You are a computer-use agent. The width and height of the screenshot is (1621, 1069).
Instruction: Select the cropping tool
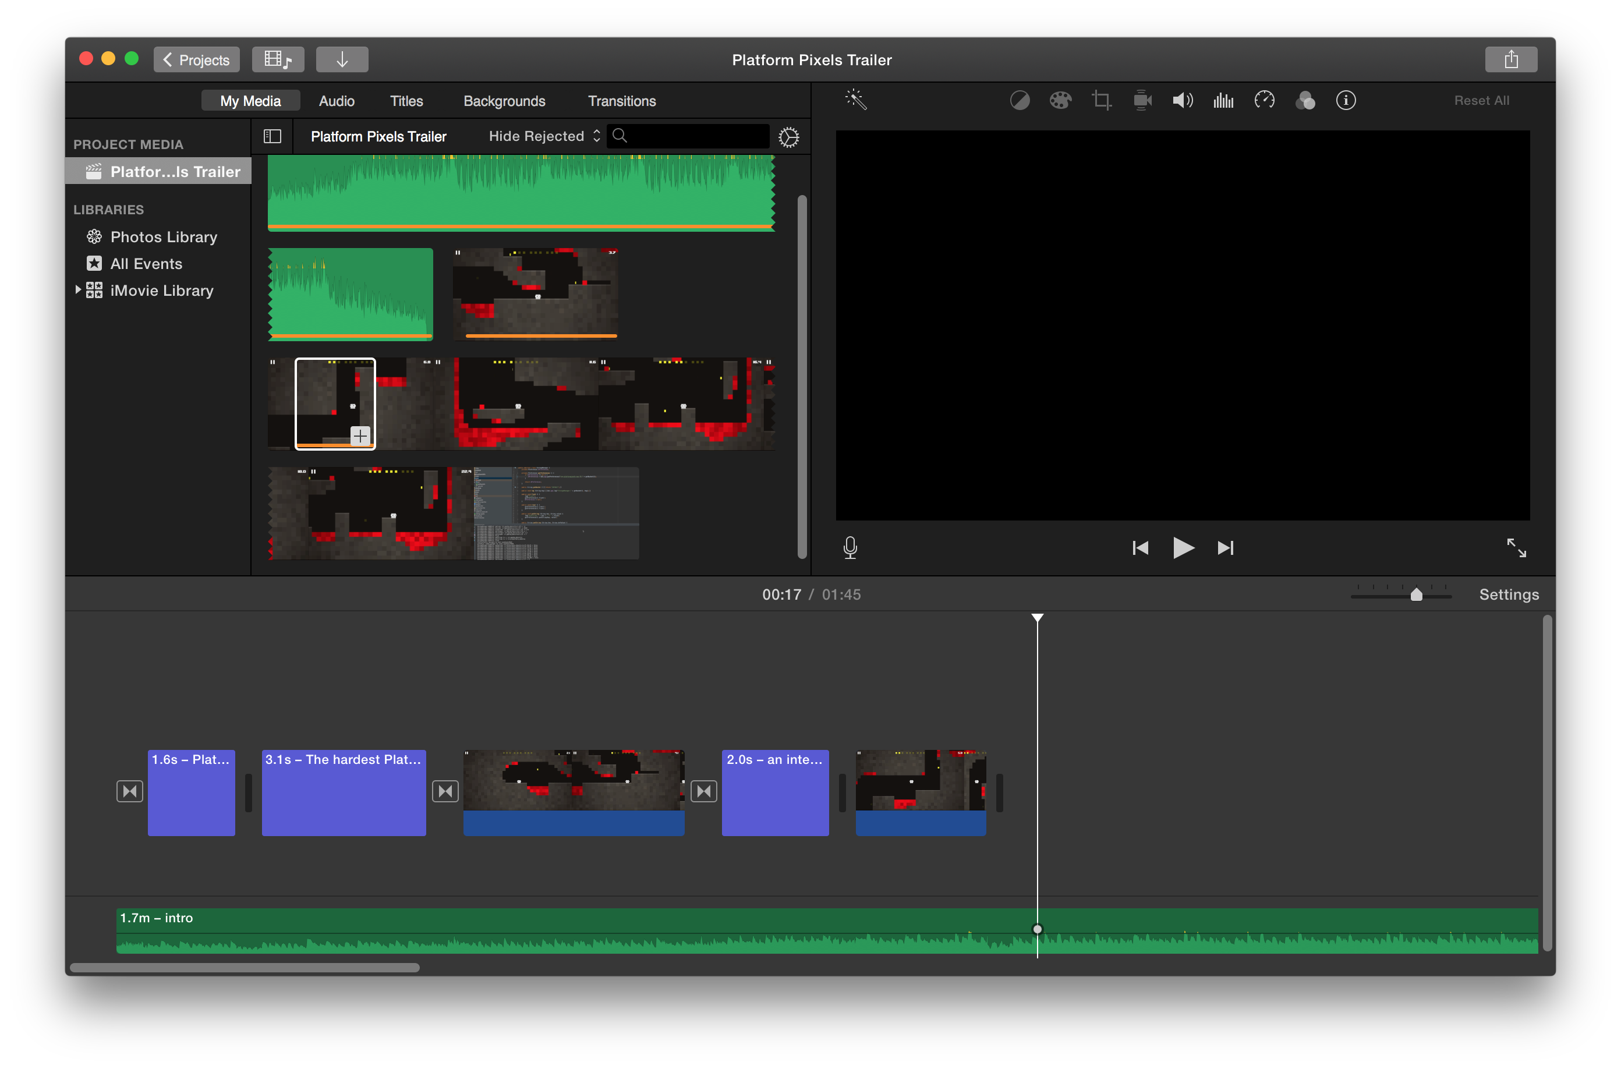pyautogui.click(x=1101, y=101)
